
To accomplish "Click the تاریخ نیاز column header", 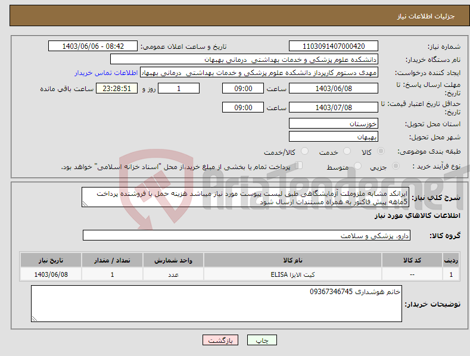I will coord(51,260).
